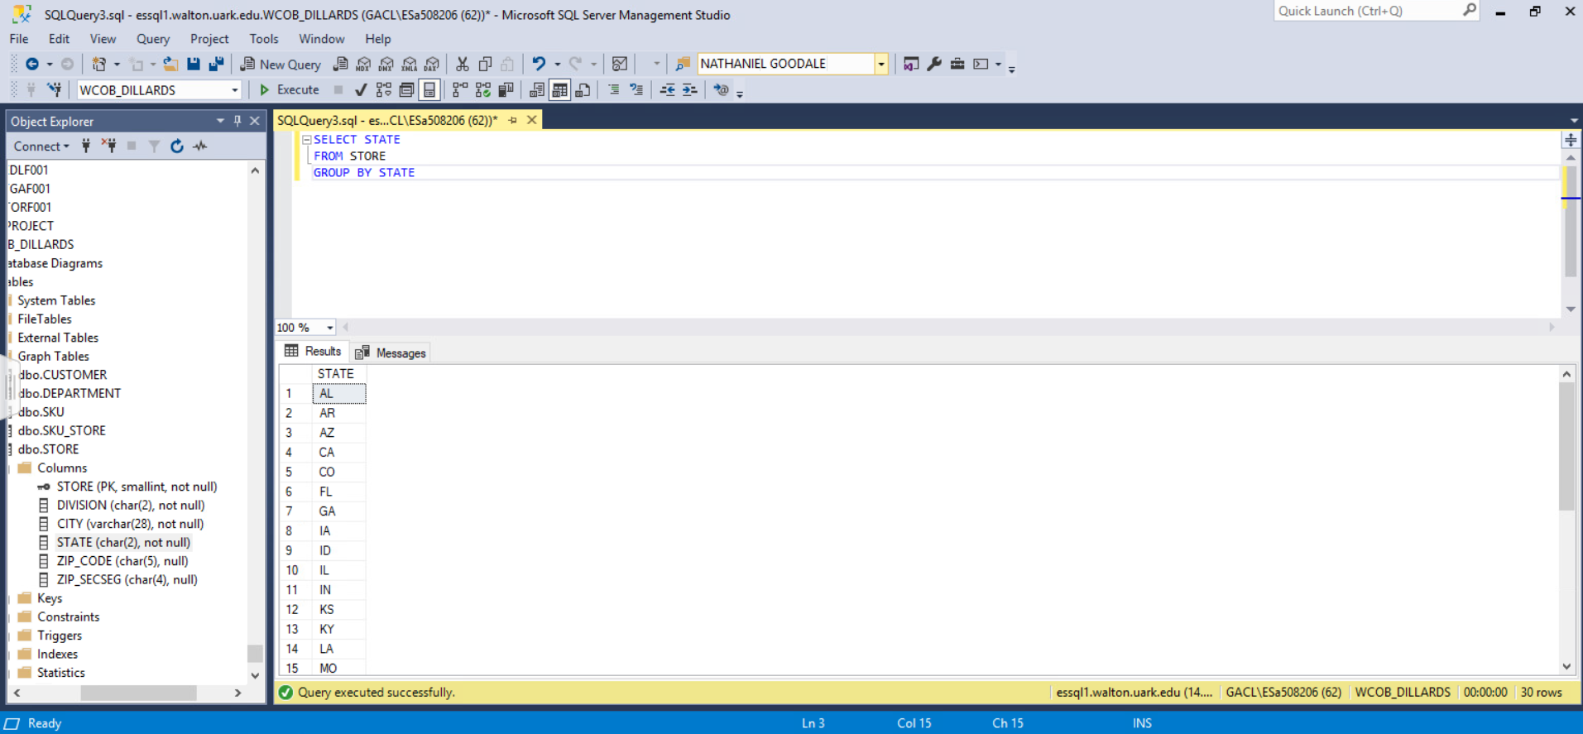This screenshot has width=1583, height=734.
Task: Select the AL cell in results
Action: pyautogui.click(x=339, y=394)
